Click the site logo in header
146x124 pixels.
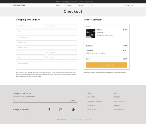coord(20,5)
